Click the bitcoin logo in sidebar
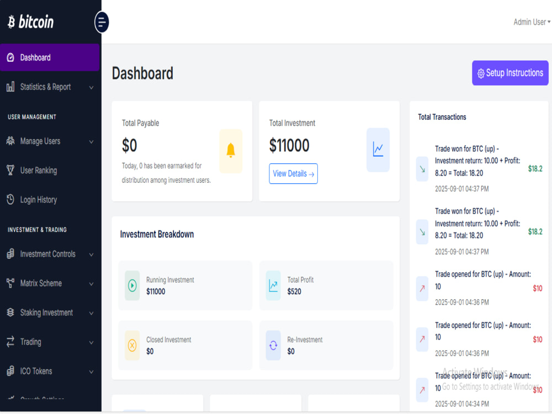The height and width of the screenshot is (414, 552). (30, 22)
